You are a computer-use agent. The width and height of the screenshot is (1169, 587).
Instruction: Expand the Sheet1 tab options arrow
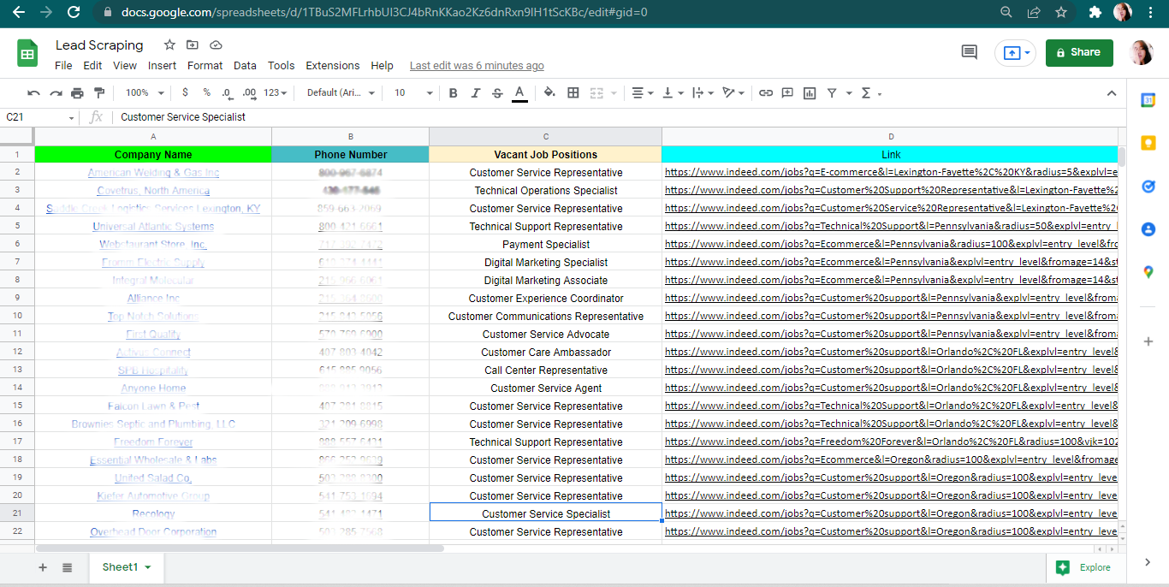click(x=147, y=567)
